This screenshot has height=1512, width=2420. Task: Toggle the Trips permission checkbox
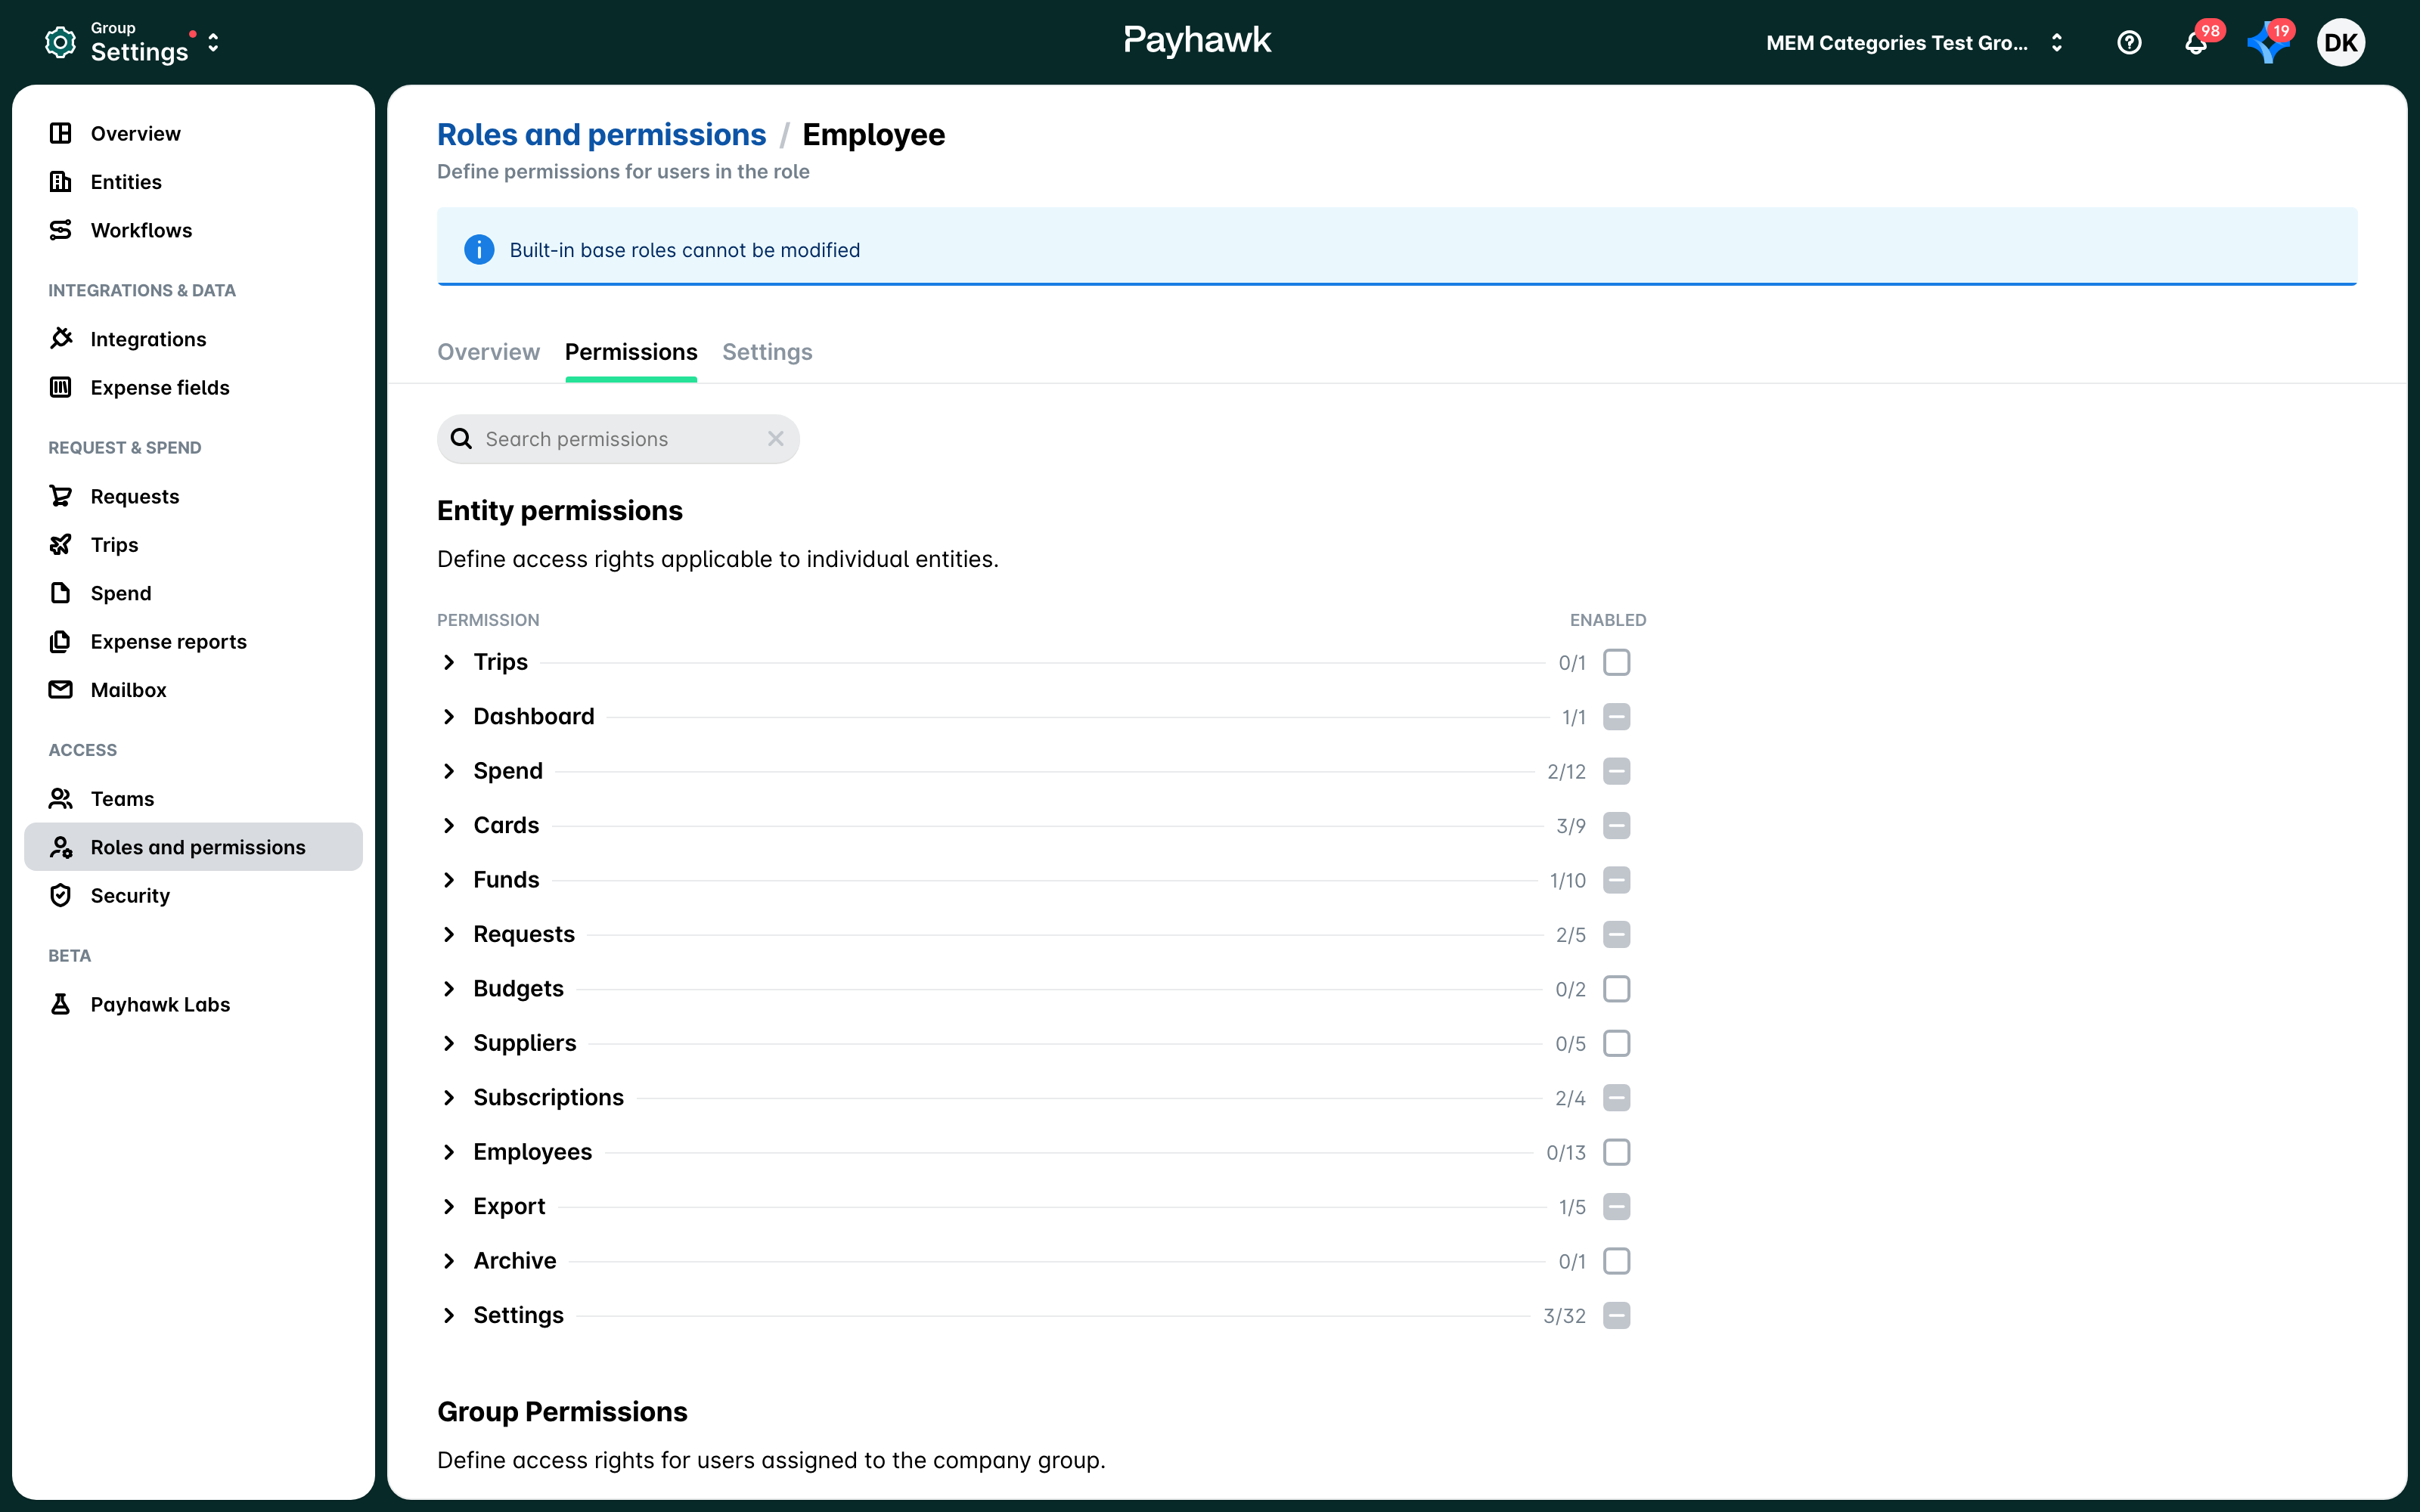click(x=1616, y=662)
